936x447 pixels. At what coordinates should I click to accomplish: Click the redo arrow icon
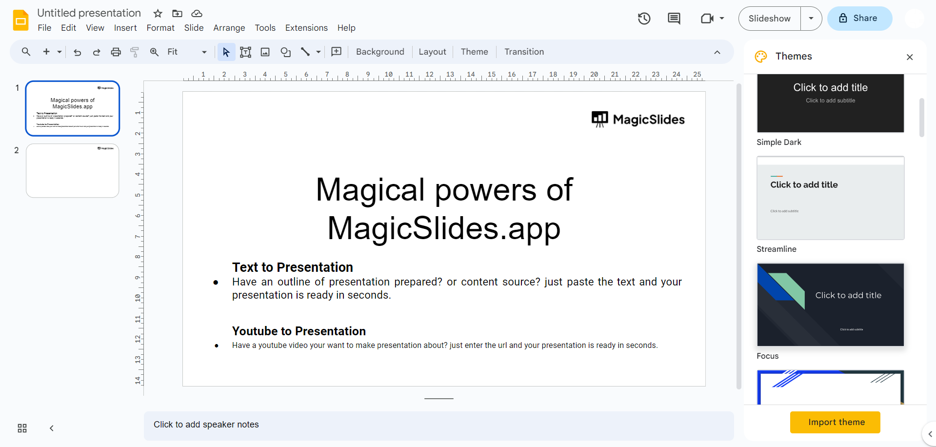pos(97,52)
